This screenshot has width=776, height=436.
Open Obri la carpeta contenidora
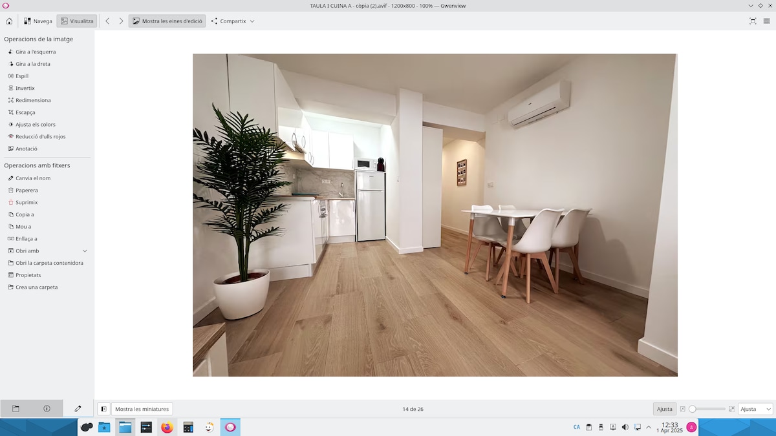(x=47, y=263)
